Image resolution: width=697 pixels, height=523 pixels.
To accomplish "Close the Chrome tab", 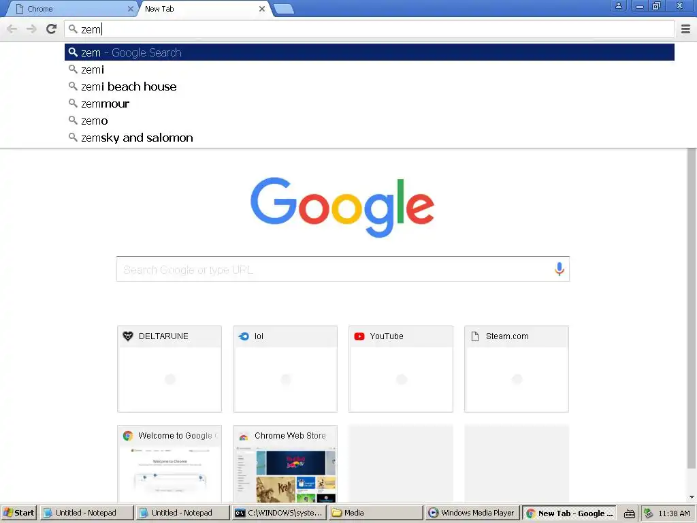I will click(130, 9).
